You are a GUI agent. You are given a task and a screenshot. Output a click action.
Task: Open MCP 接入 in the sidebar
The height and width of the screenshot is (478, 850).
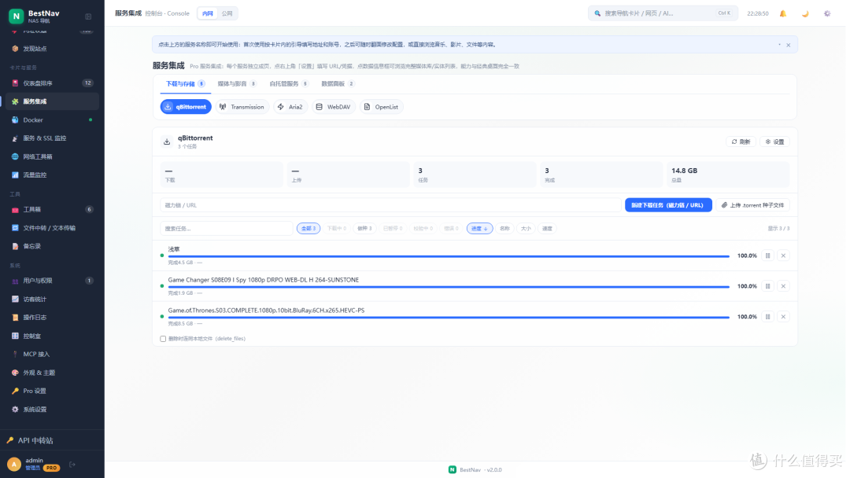(x=52, y=354)
